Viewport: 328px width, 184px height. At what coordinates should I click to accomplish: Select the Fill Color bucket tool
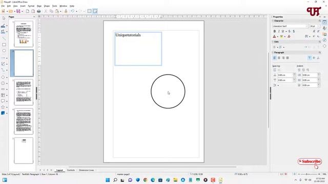coord(3,32)
